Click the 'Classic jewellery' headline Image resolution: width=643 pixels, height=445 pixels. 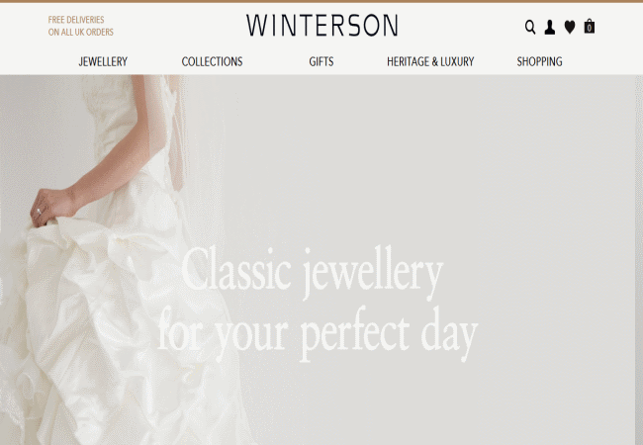point(313,272)
